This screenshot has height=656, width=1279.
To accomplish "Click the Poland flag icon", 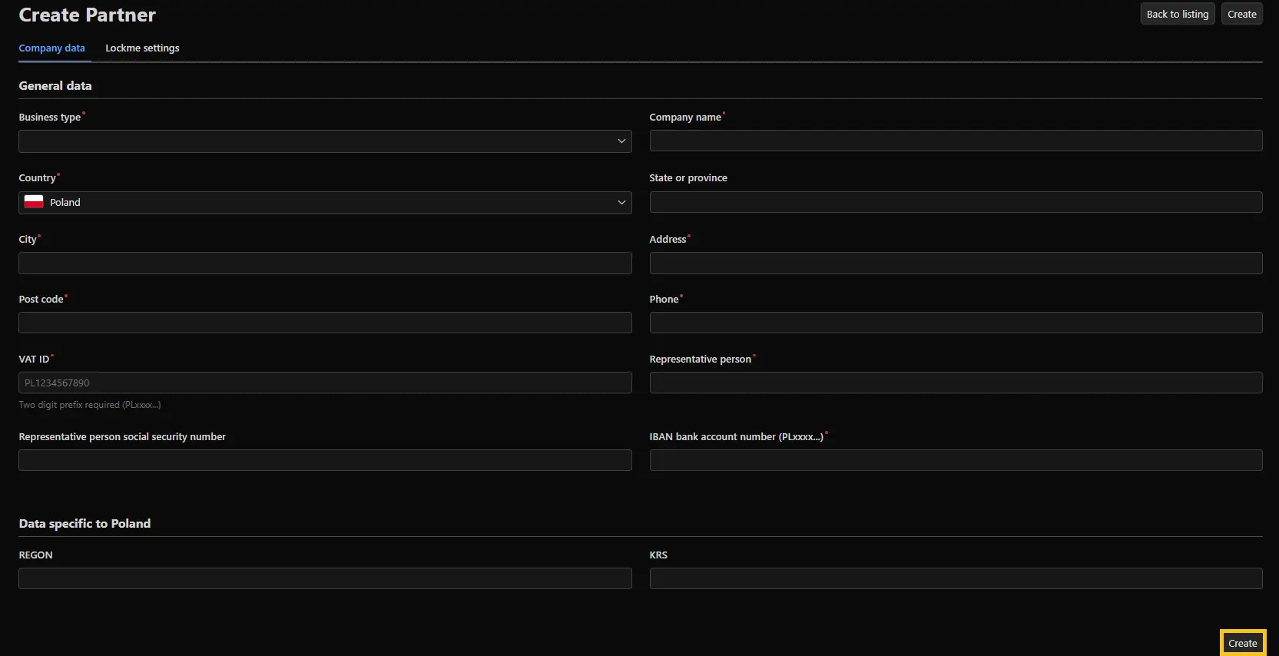I will point(34,202).
